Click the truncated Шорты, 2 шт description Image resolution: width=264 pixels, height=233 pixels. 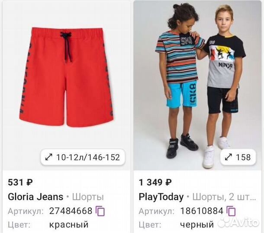(224, 197)
